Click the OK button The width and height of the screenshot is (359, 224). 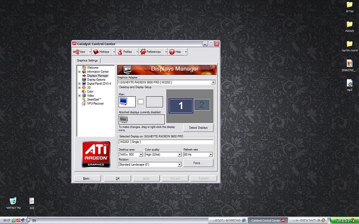point(118,178)
